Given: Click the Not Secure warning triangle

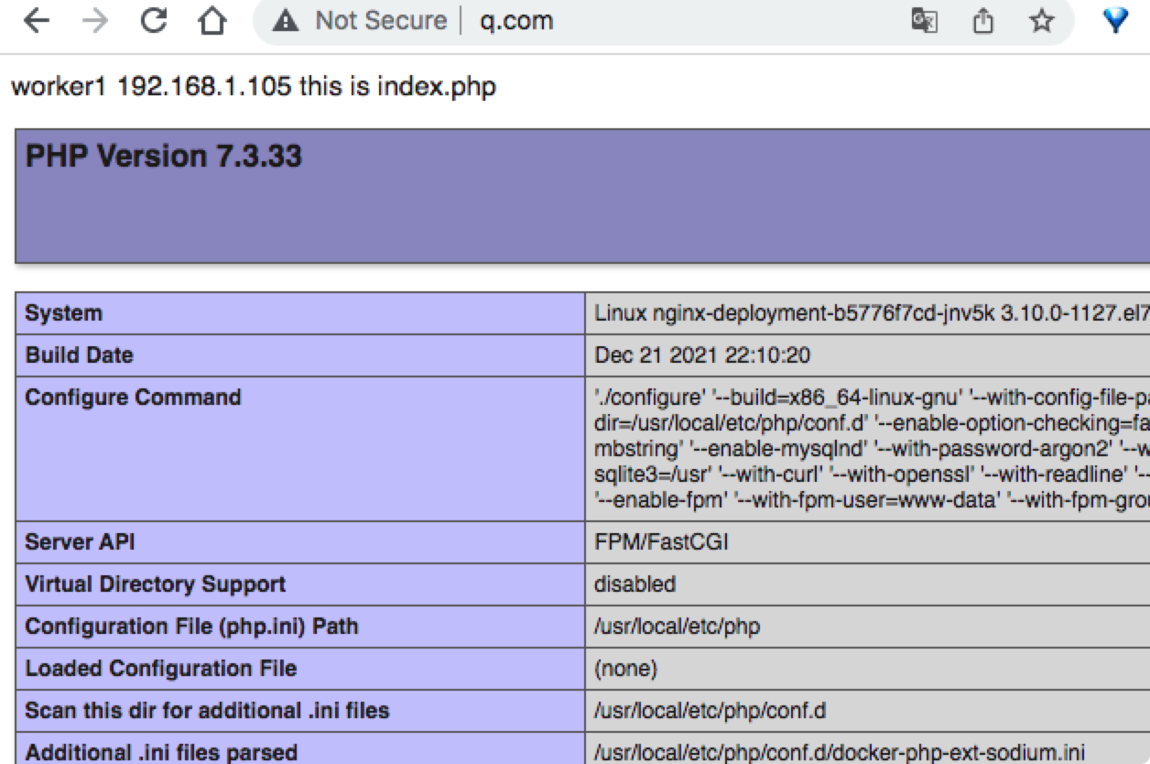Looking at the screenshot, I should click(287, 21).
